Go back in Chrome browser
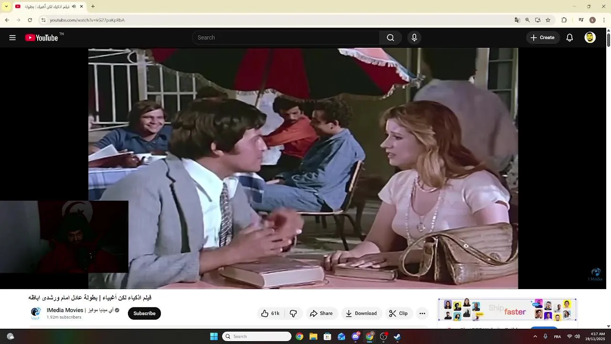 [x=7, y=20]
